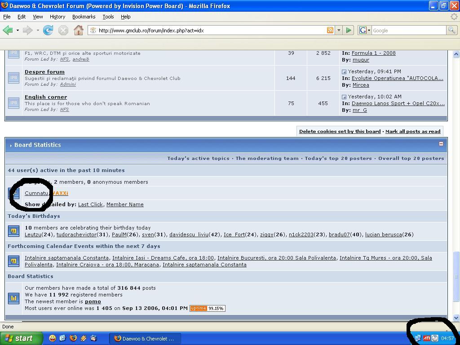Image resolution: width=460 pixels, height=345 pixels.
Task: Open Winamp lightning icon in quick launch
Action: (83, 338)
